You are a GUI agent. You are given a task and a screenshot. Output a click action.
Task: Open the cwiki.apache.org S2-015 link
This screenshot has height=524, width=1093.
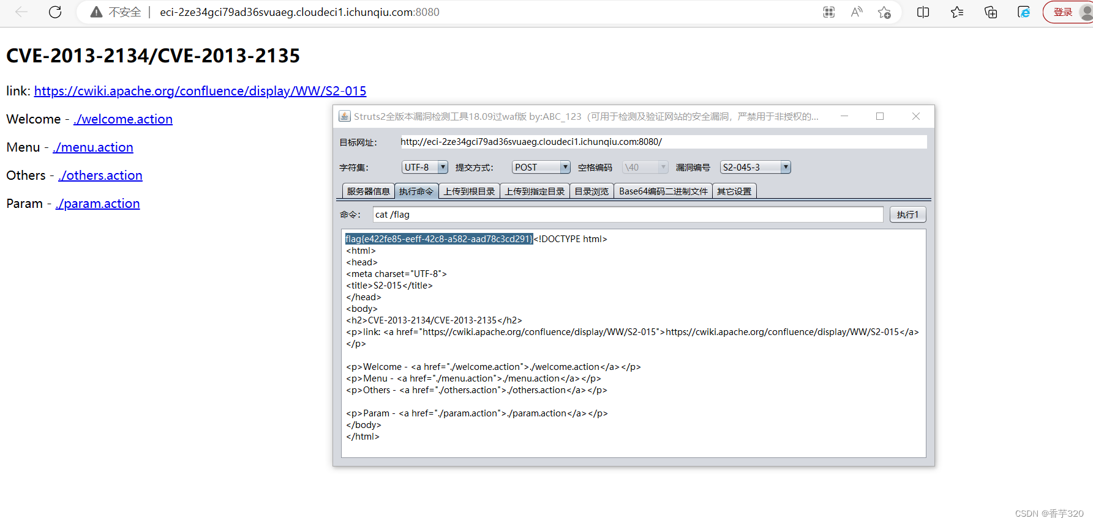point(200,91)
